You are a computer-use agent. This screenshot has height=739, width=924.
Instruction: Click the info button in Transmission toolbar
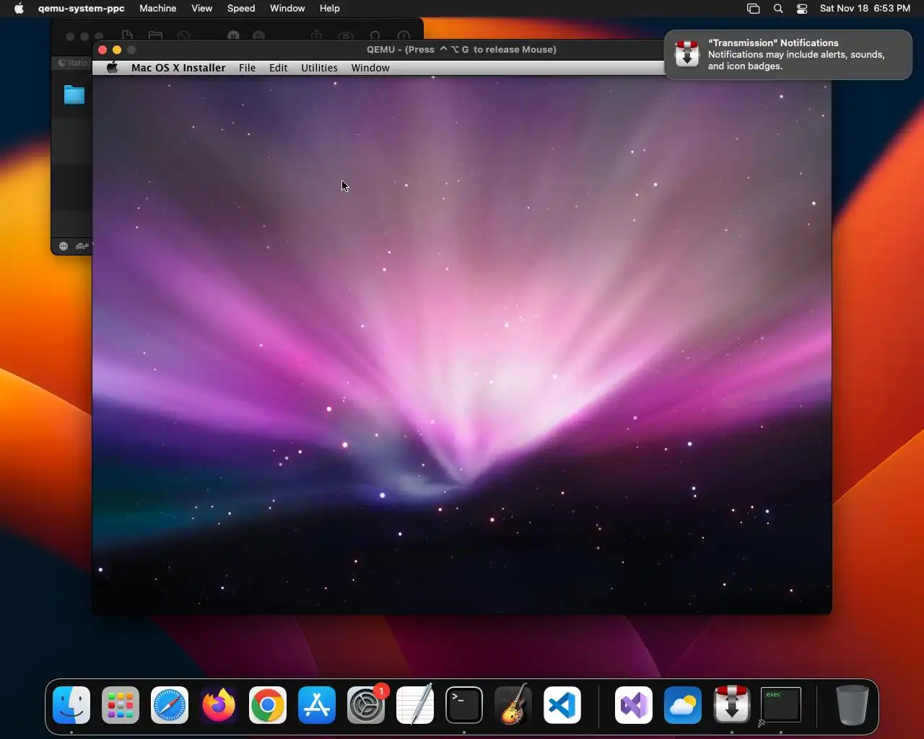(404, 36)
